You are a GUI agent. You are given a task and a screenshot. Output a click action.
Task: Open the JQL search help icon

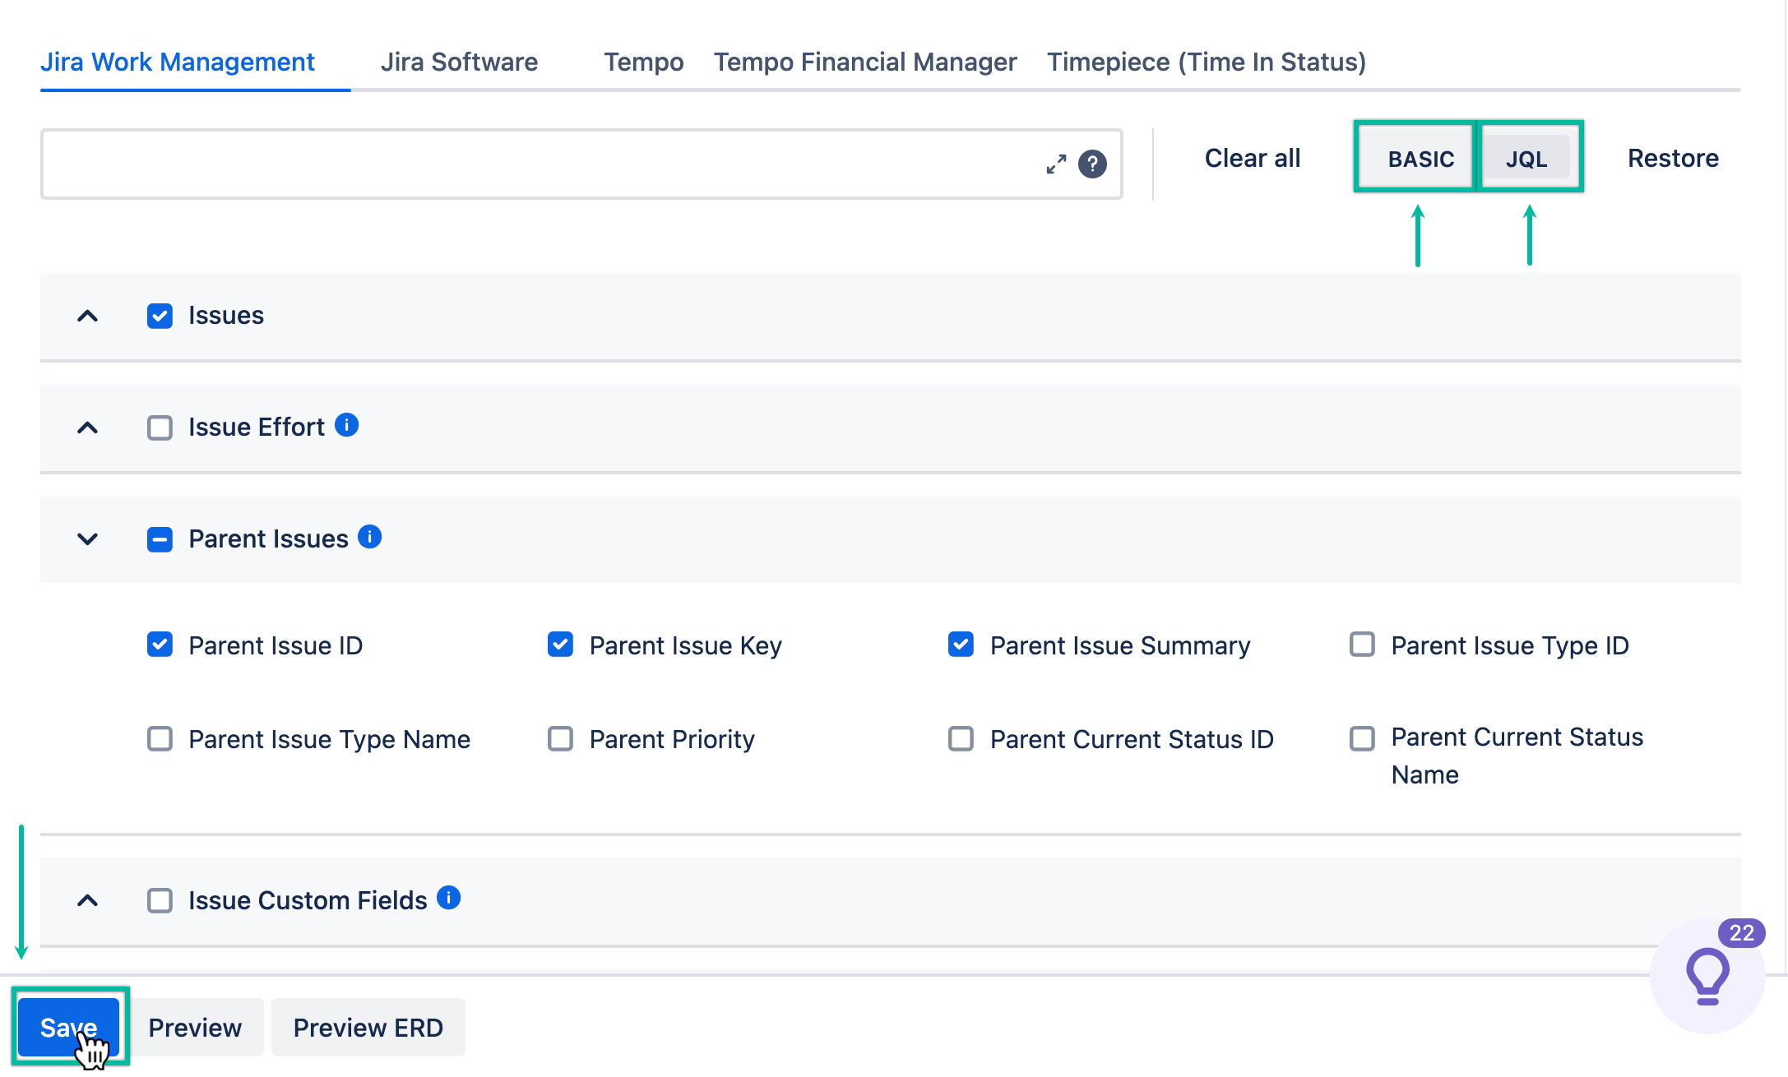point(1092,164)
